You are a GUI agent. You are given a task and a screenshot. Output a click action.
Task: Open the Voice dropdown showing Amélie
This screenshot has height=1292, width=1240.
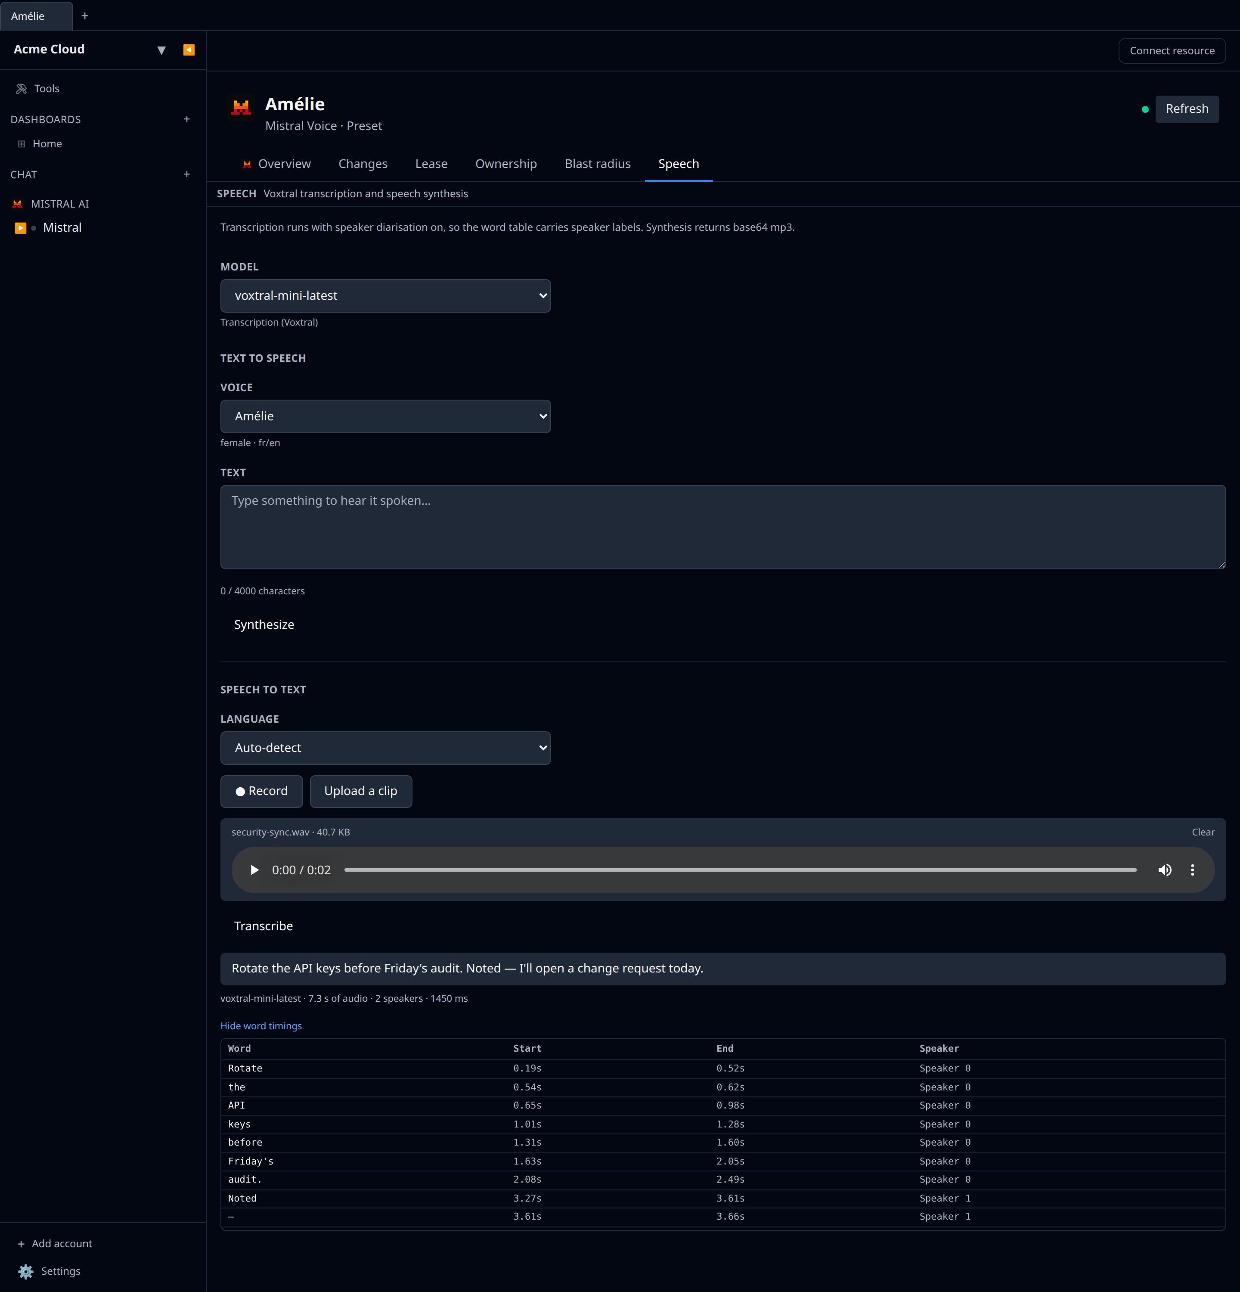(385, 416)
